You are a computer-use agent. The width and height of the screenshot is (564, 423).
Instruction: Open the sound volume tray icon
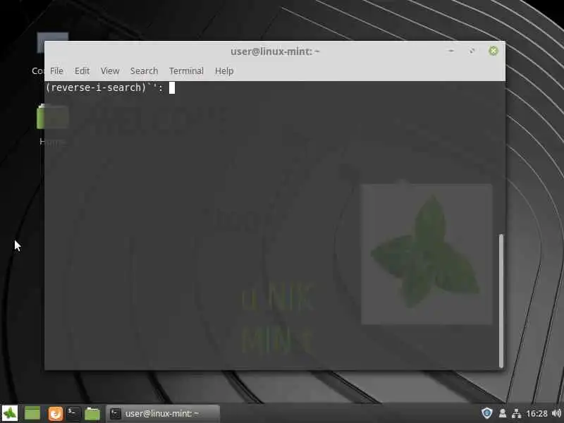point(556,413)
